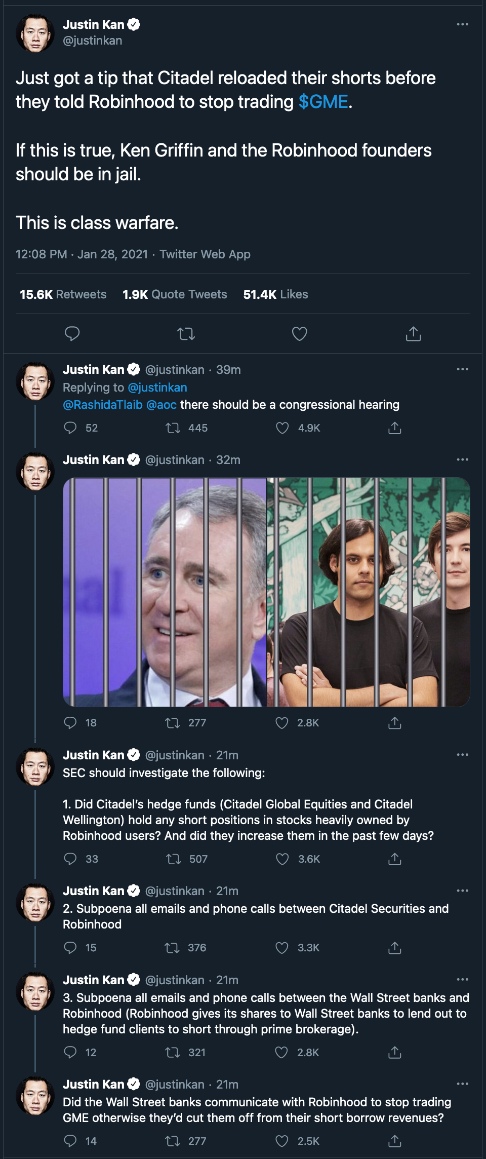
Task: Retweet the main $GME tweet
Action: [186, 333]
